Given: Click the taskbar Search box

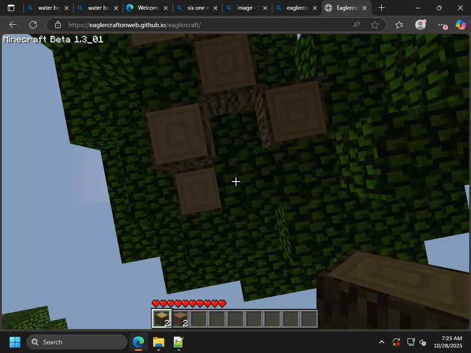Looking at the screenshot, I should click(x=77, y=342).
